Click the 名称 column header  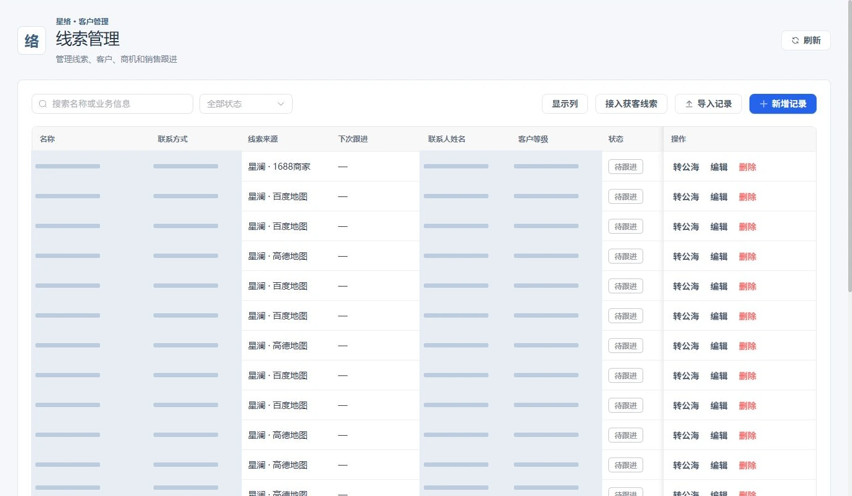click(x=47, y=139)
